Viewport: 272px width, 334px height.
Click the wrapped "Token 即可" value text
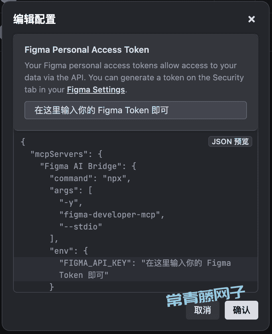click(x=84, y=275)
